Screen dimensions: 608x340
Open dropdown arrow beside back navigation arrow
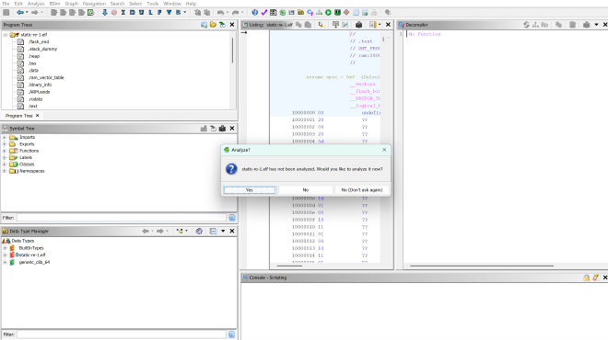pyautogui.click(x=27, y=12)
